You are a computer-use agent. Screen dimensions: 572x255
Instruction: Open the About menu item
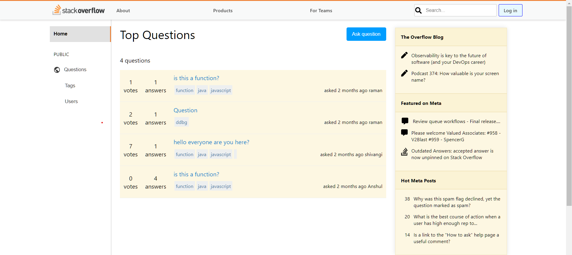[123, 10]
